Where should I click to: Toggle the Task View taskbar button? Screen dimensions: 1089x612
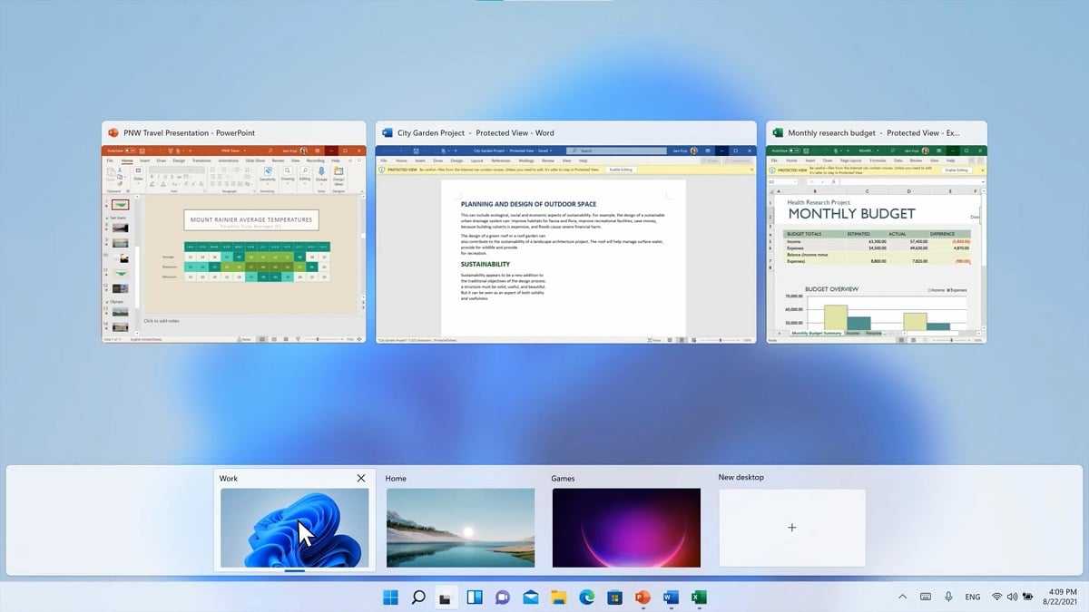446,597
